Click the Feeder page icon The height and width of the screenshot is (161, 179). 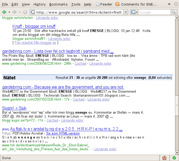pyautogui.click(x=97, y=4)
